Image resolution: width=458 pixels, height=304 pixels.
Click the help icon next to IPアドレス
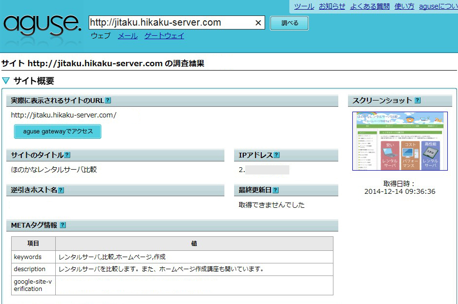click(276, 155)
